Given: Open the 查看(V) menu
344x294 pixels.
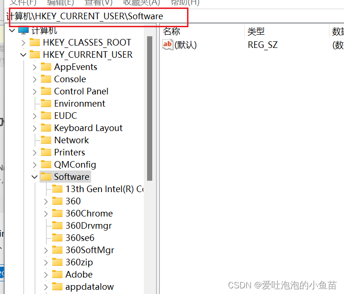Looking at the screenshot, I should click(x=99, y=3).
